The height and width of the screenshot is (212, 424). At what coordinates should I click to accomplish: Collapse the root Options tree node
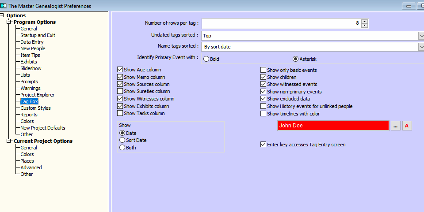click(3, 15)
